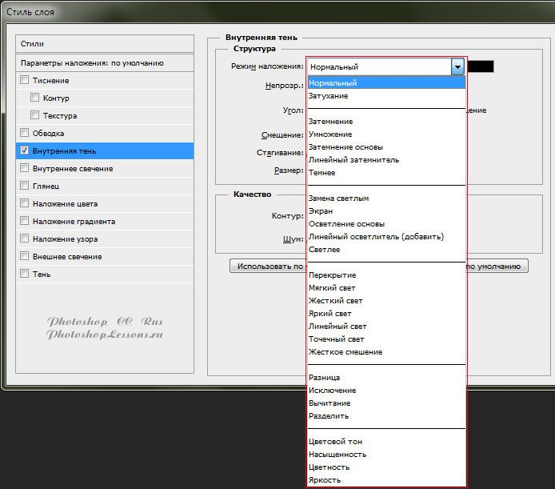Viewport: 555px width, 489px height.
Task: Choose Экран from the blend list
Action: (x=321, y=211)
